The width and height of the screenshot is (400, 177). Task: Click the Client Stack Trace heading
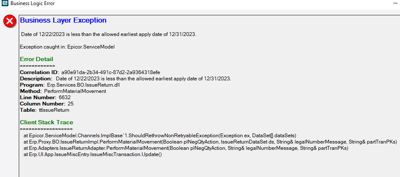[46, 122]
